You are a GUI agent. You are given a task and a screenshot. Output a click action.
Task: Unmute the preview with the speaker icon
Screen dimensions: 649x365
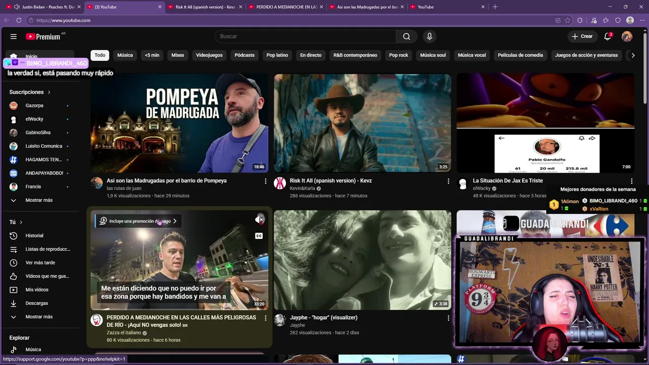tap(259, 220)
